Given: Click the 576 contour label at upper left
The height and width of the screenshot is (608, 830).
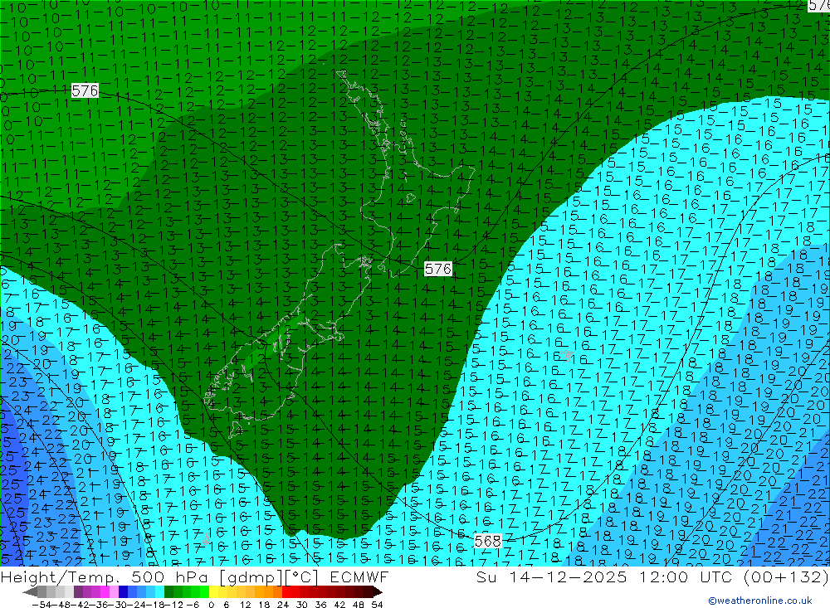Looking at the screenshot, I should click(x=85, y=91).
